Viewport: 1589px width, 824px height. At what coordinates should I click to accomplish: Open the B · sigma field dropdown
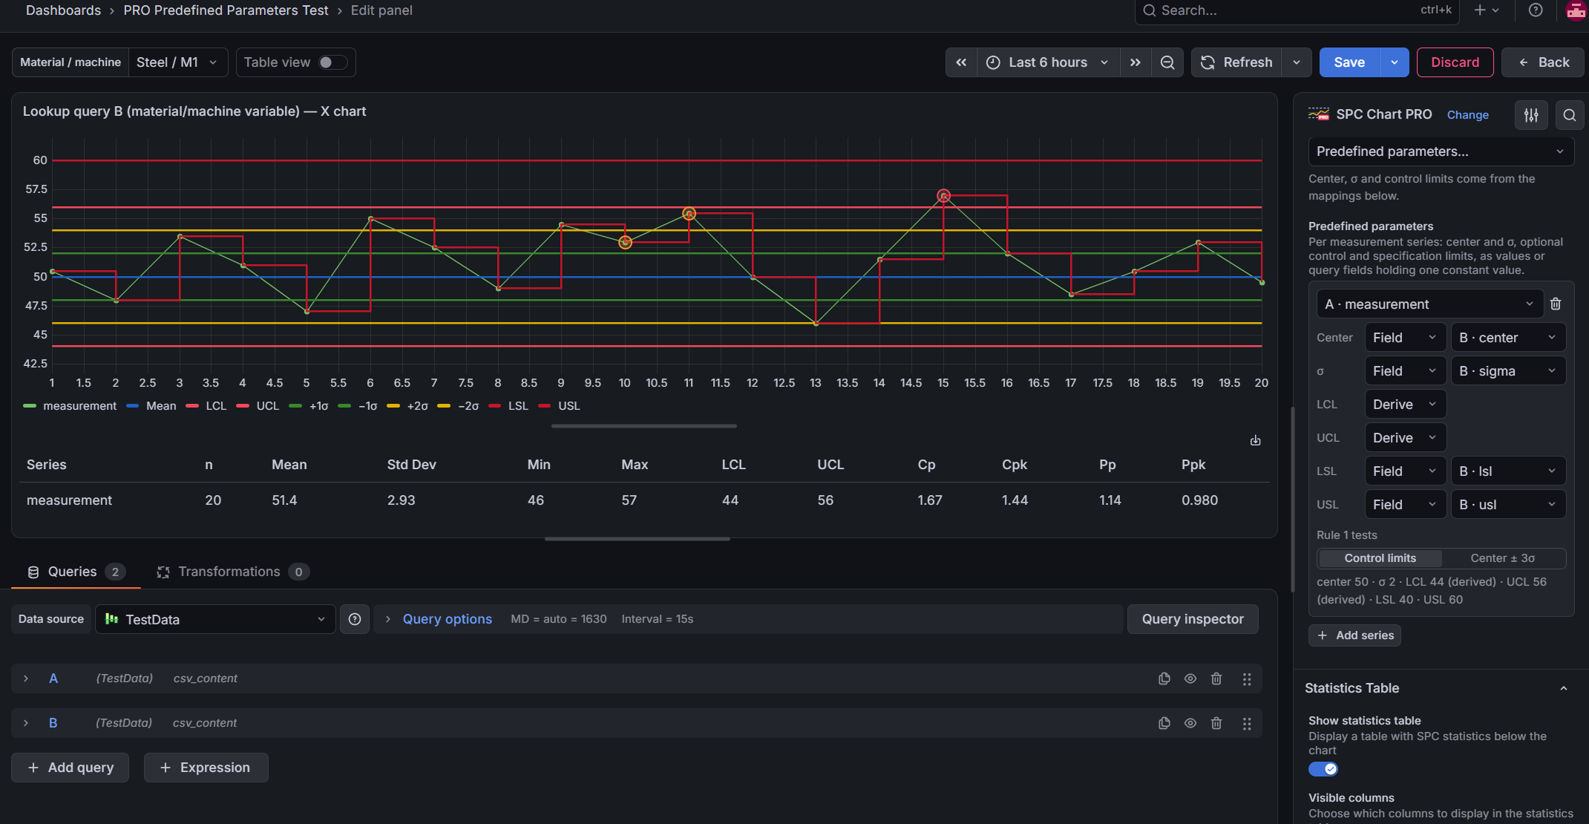pos(1508,371)
